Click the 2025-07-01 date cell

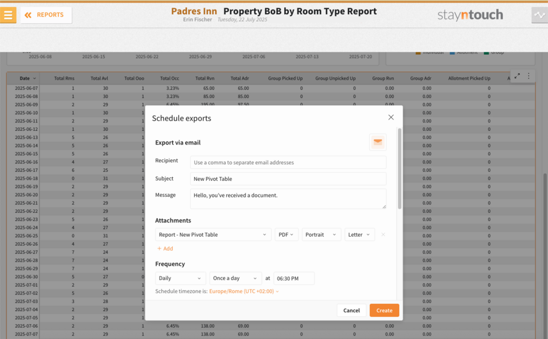click(26, 285)
